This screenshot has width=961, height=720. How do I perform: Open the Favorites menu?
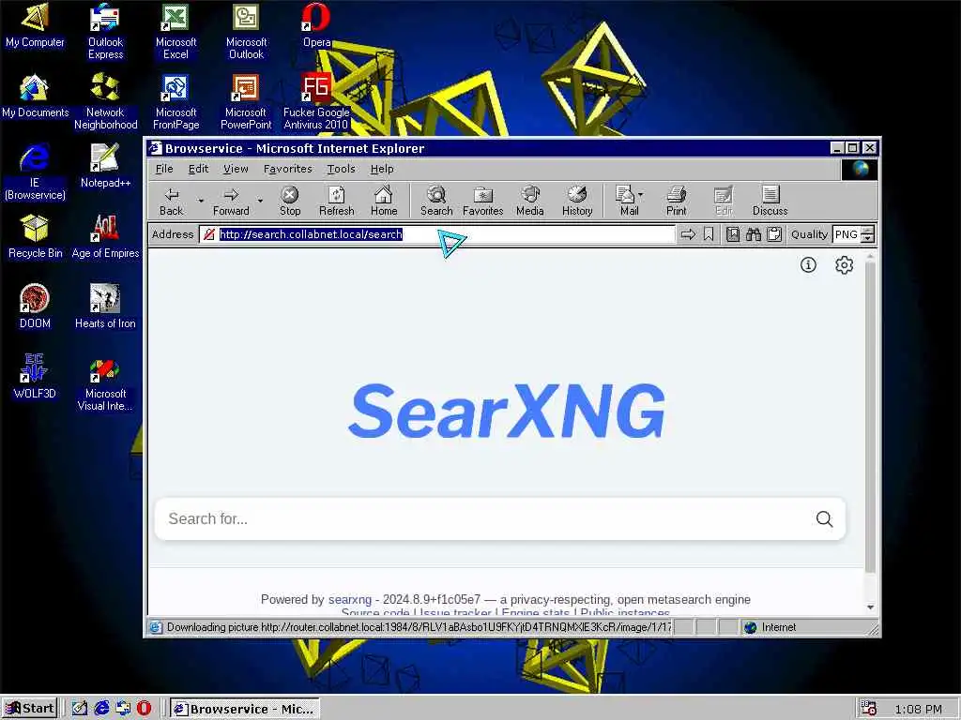287,169
